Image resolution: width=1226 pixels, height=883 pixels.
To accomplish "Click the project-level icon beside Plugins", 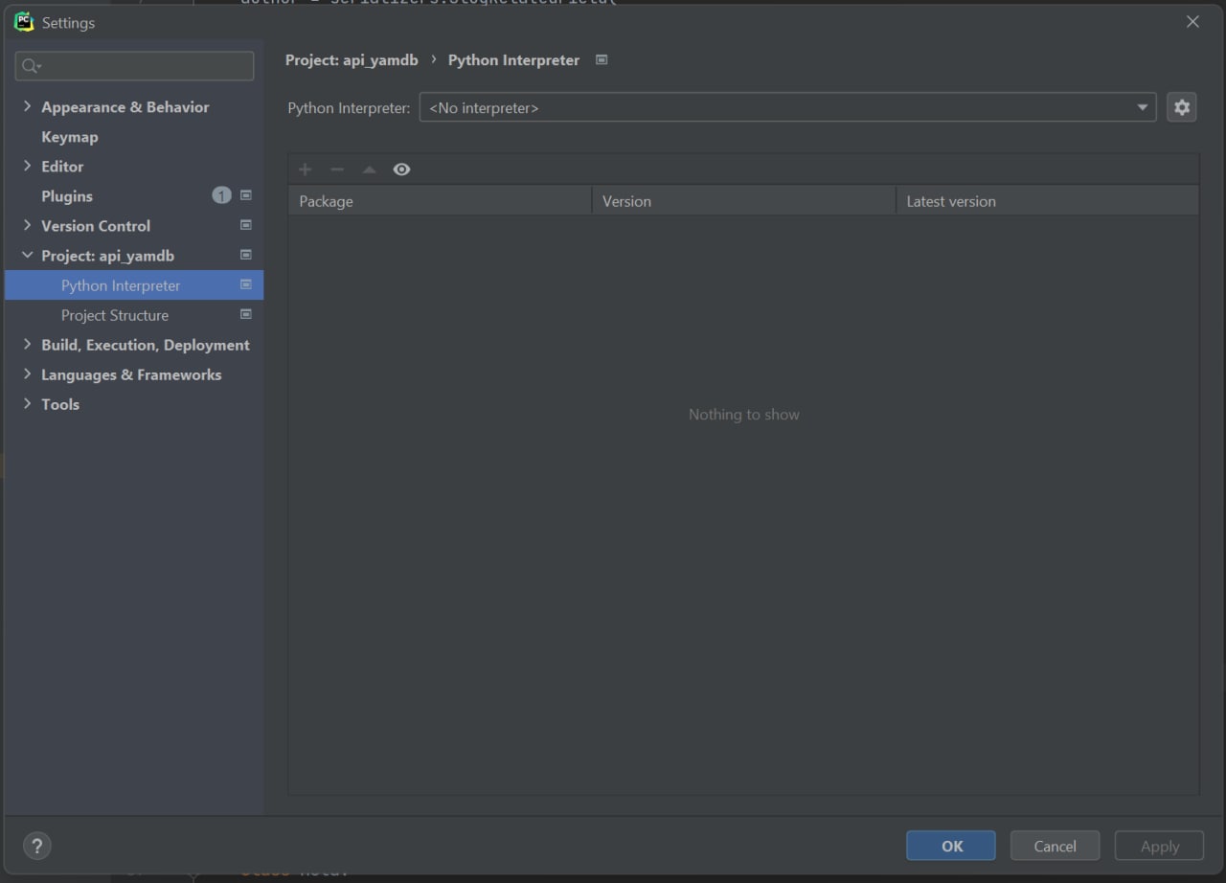I will (x=246, y=195).
